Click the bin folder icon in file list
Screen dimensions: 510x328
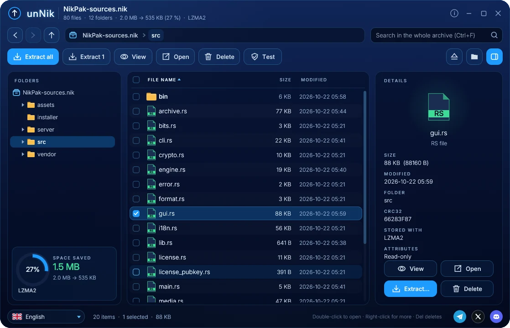point(151,96)
